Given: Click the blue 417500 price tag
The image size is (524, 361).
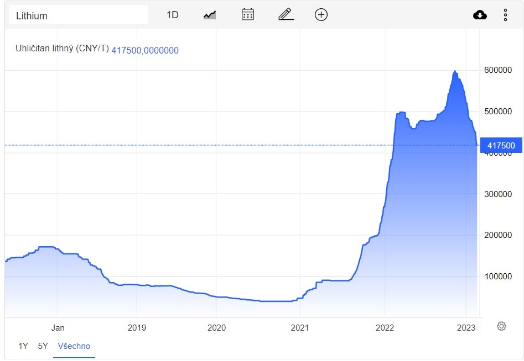Looking at the screenshot, I should tap(501, 146).
